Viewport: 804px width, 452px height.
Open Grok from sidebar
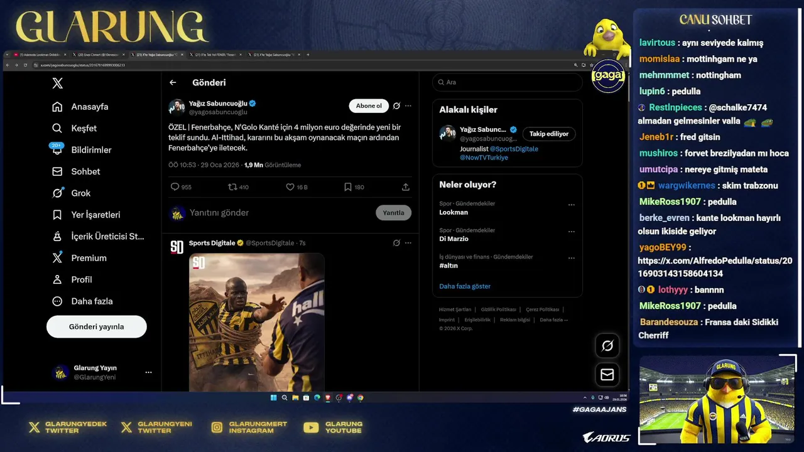72,193
